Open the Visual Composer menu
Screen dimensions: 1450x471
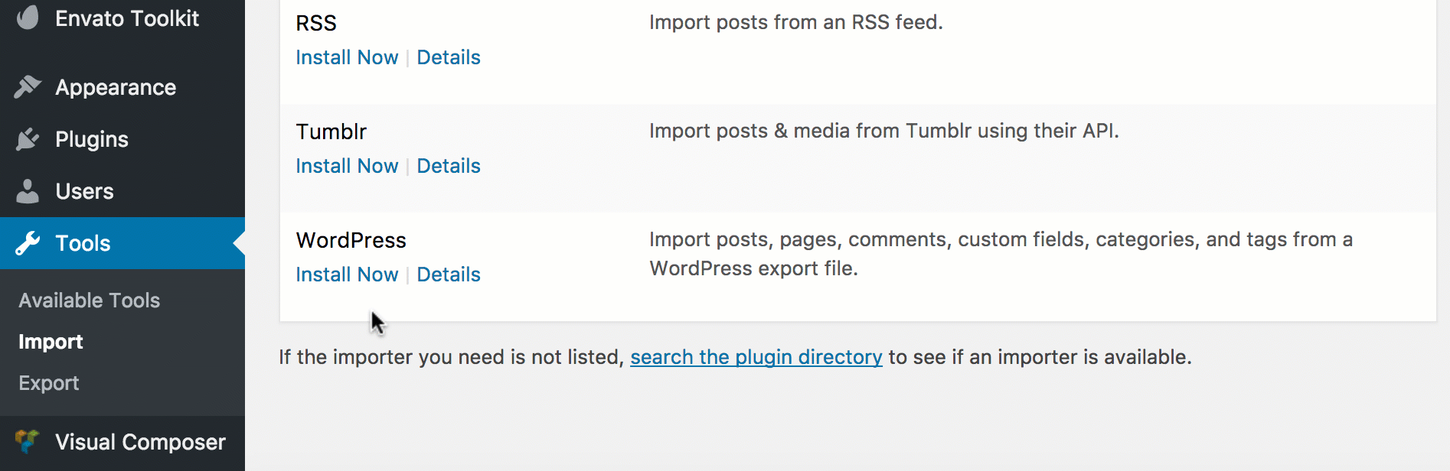click(122, 442)
